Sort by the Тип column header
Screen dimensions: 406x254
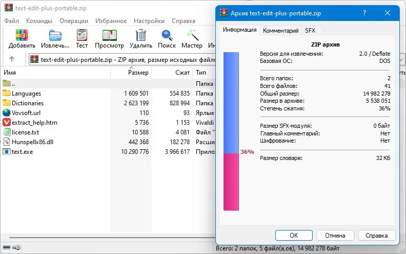[x=205, y=73]
